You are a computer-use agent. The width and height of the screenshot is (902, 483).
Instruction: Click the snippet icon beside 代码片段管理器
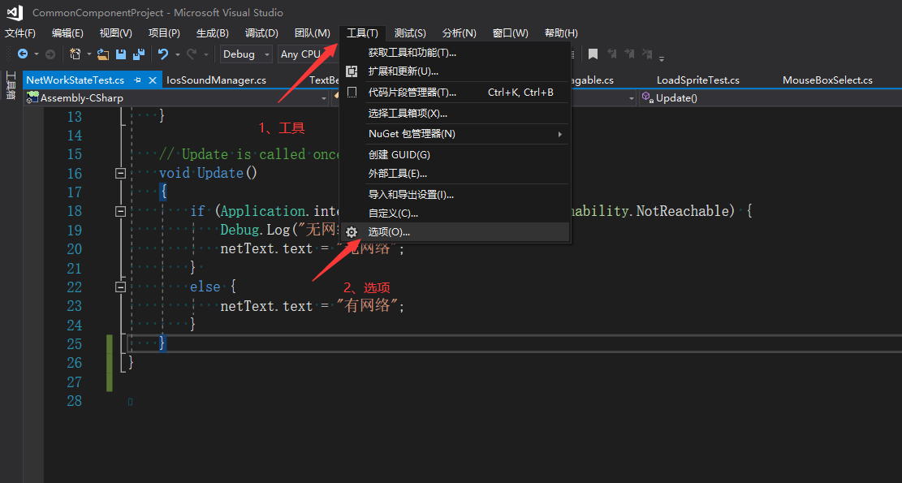pyautogui.click(x=352, y=92)
